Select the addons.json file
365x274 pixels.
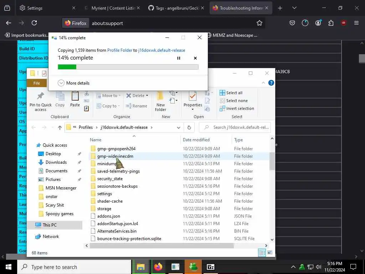coord(109,216)
